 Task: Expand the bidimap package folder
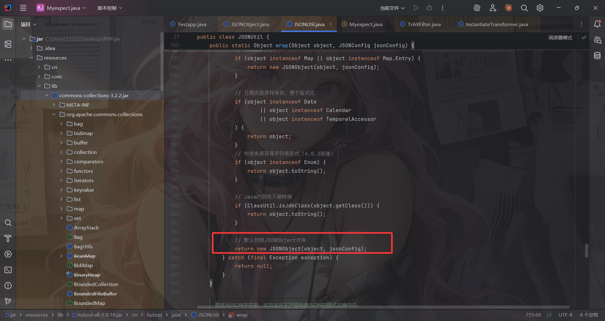pos(61,133)
